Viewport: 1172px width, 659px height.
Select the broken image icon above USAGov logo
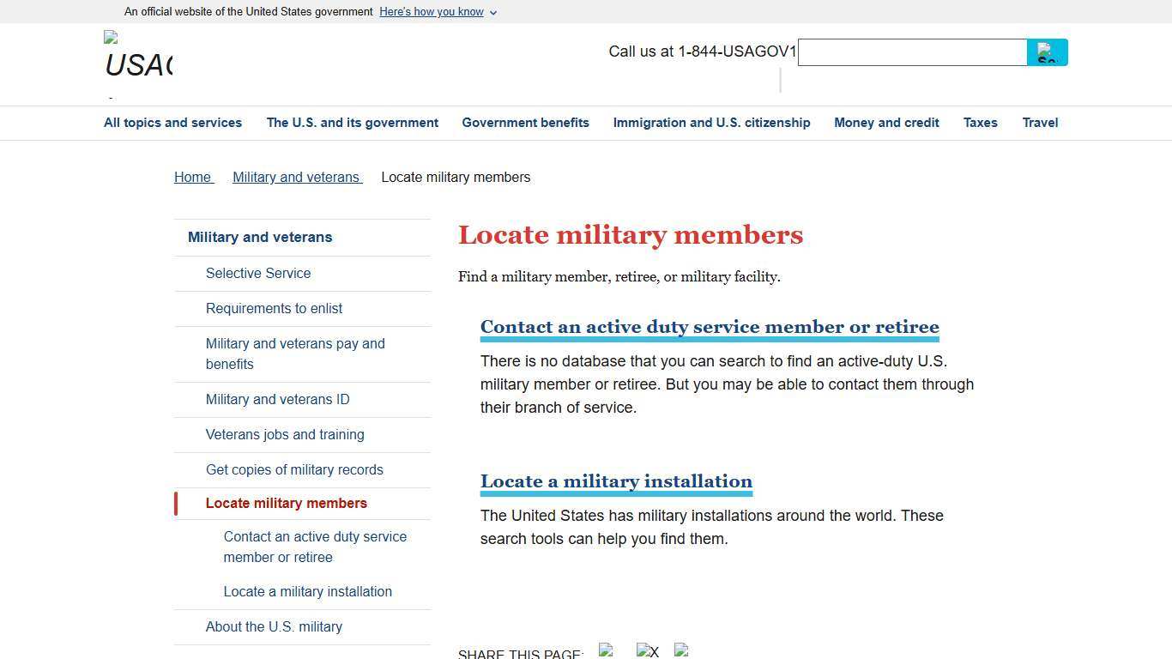coord(108,39)
